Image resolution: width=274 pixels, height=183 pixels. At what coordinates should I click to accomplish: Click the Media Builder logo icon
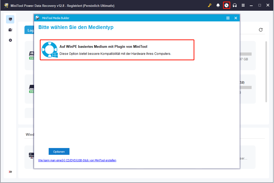38,18
